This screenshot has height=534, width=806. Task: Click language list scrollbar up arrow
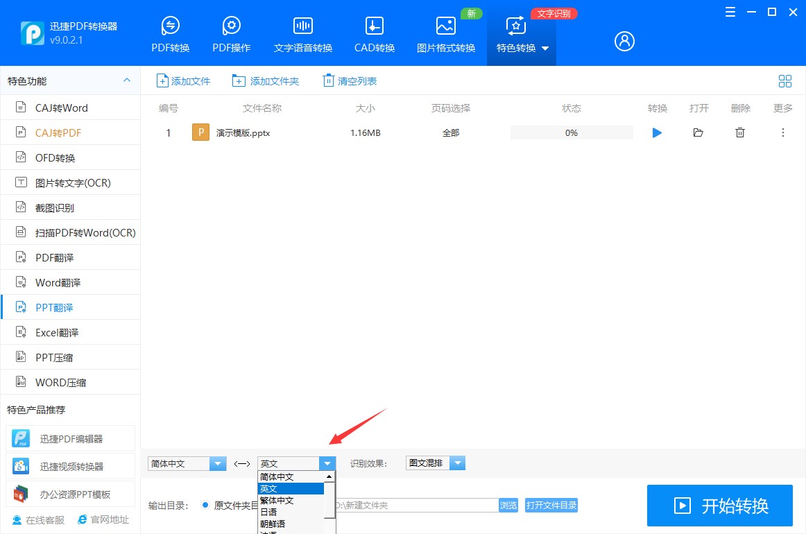(329, 477)
